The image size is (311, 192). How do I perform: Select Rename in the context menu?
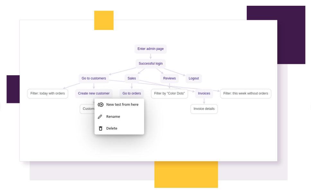point(119,116)
